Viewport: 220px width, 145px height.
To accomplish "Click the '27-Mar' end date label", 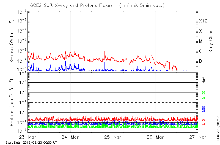I will coord(197,137).
